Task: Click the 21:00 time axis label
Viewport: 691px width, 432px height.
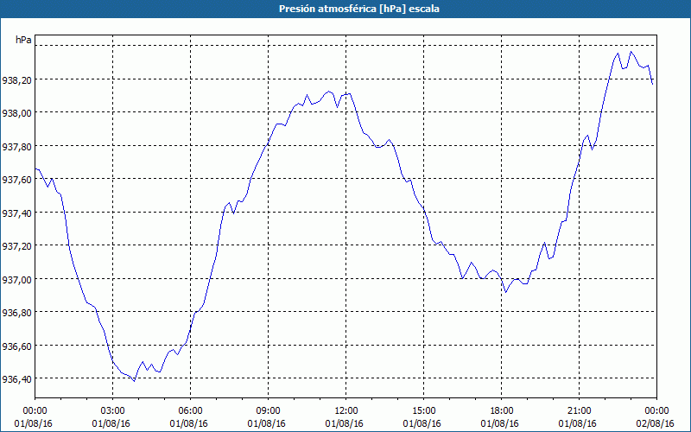Action: 579,411
